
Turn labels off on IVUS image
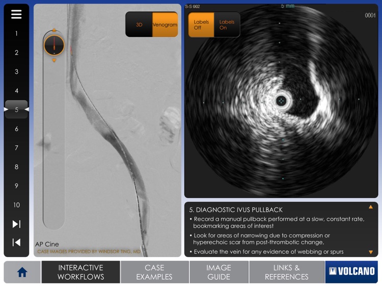(x=201, y=24)
